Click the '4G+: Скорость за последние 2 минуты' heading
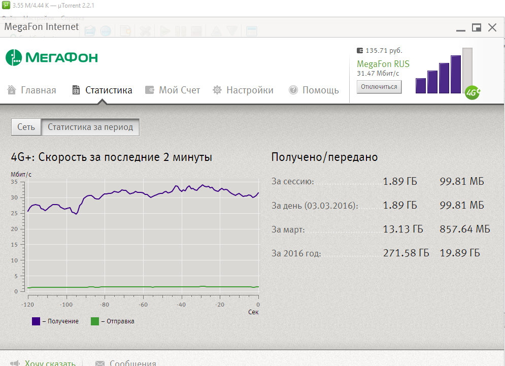Screen dimensions: 505x366 pos(112,157)
